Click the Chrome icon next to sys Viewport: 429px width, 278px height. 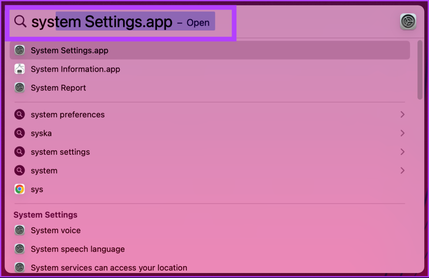pos(20,189)
